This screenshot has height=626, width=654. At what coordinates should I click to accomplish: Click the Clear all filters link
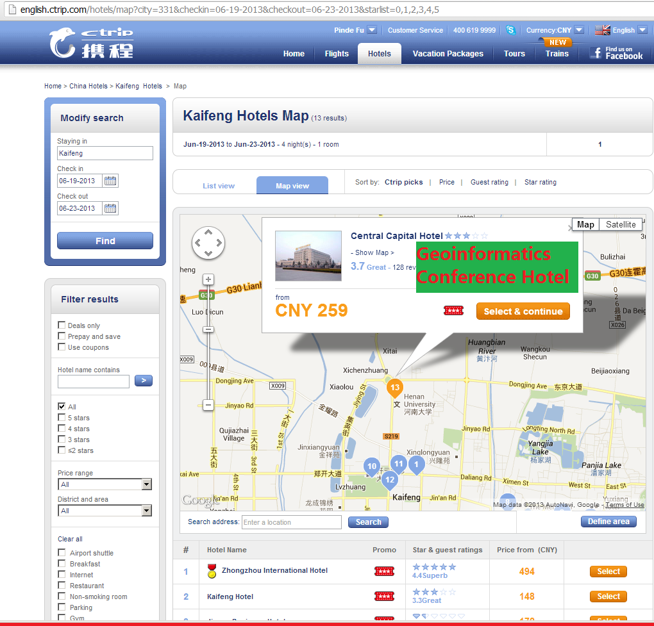pos(70,539)
